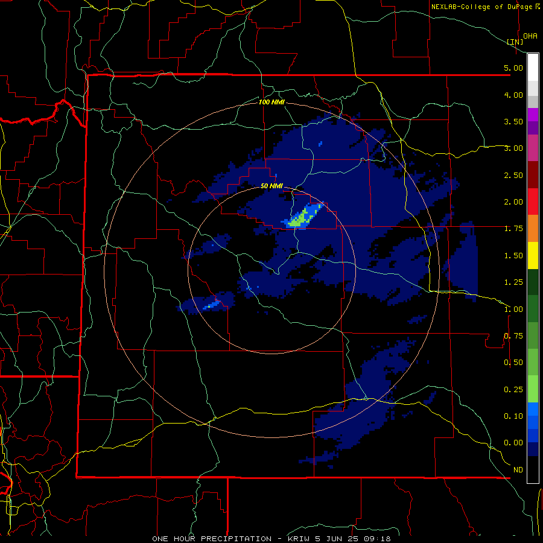Pick the orange swatch near 1.75
This screenshot has height=543, width=543.
(x=533, y=229)
